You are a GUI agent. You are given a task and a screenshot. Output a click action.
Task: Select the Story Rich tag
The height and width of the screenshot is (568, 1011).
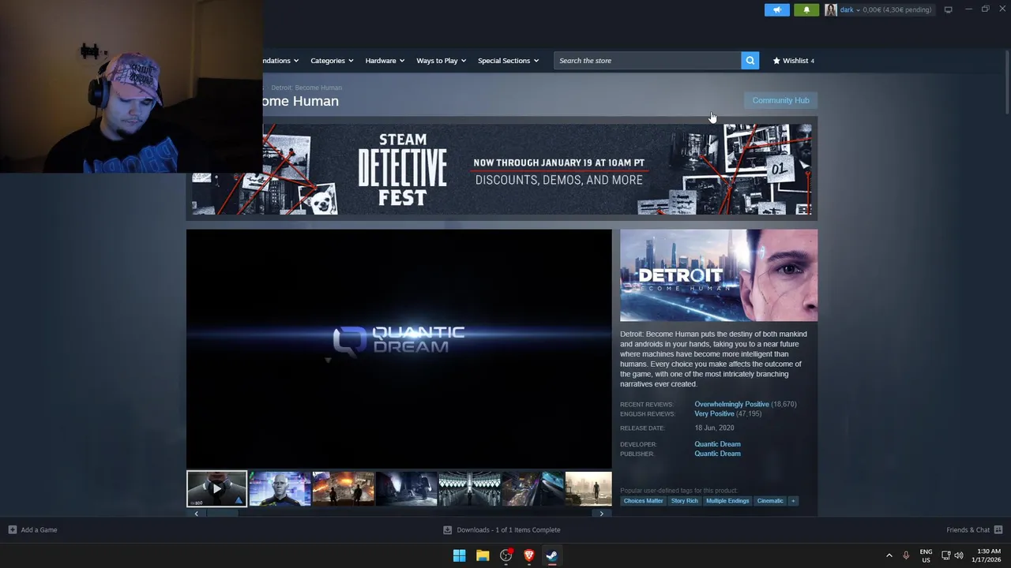685,501
